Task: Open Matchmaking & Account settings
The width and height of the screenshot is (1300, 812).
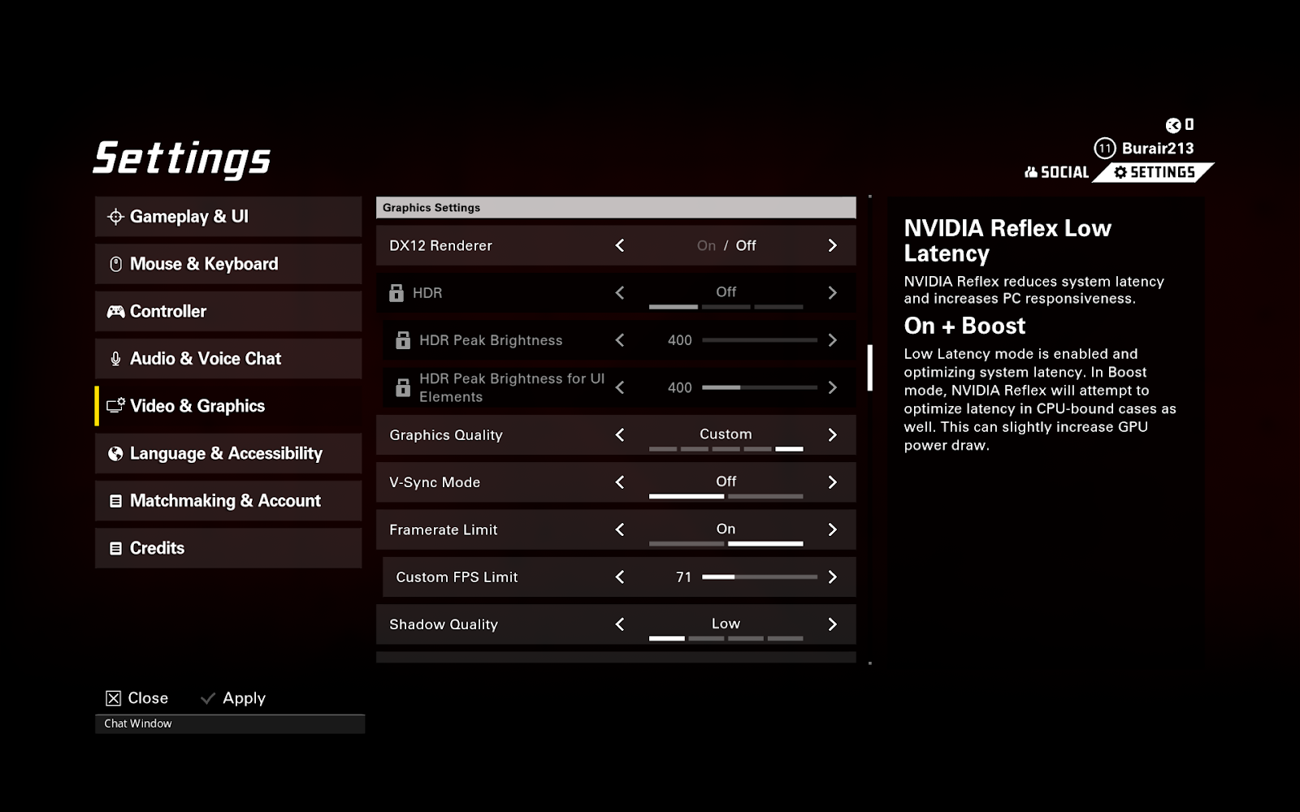Action: pyautogui.click(x=228, y=501)
